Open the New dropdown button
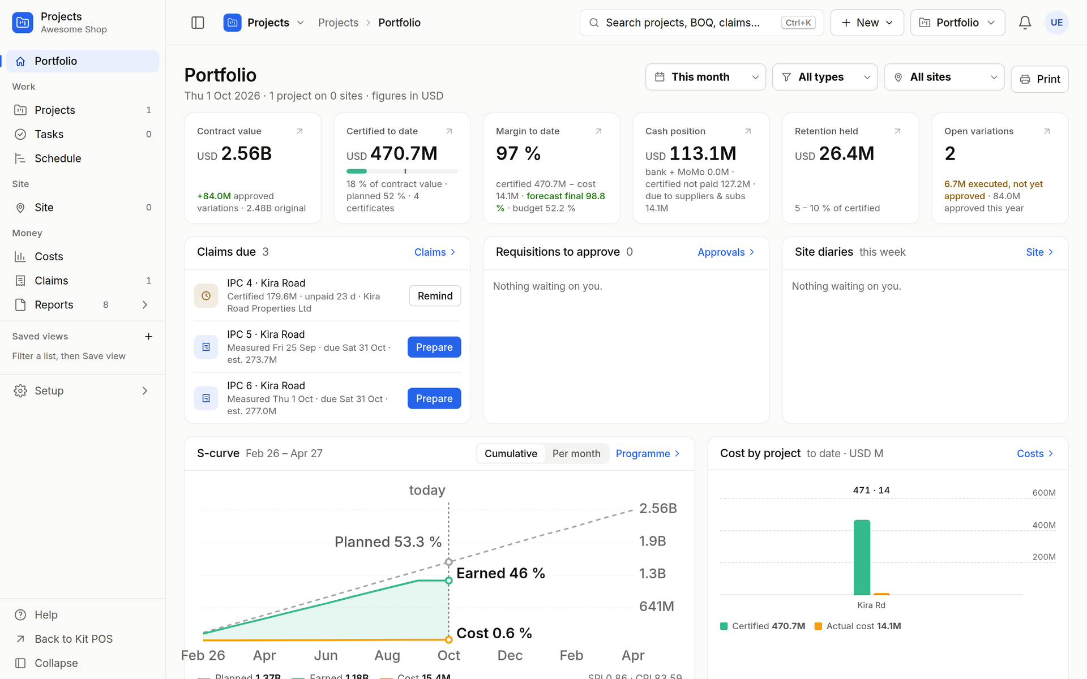1087x679 pixels. pyautogui.click(x=867, y=23)
